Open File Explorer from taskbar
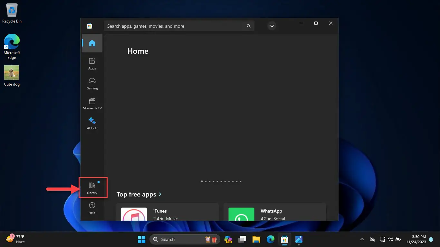 (x=256, y=239)
